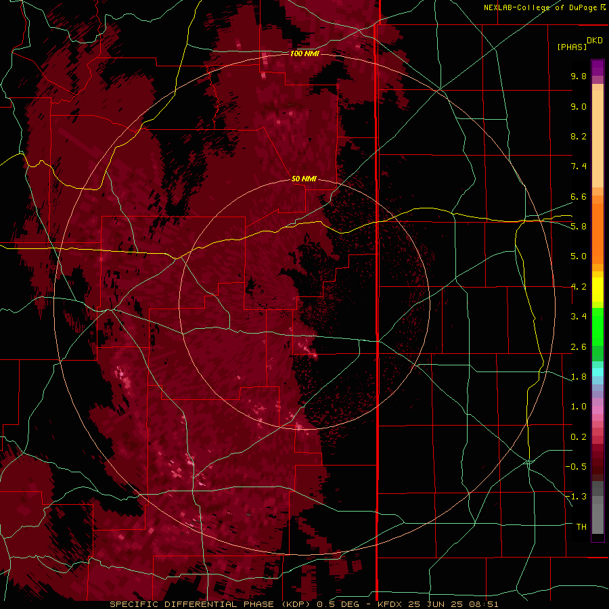
Task: Click the purple top of the color bar
Action: [x=597, y=68]
